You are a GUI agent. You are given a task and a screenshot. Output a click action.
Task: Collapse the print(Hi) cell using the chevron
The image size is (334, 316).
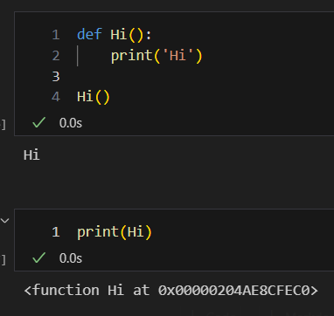coord(5,221)
